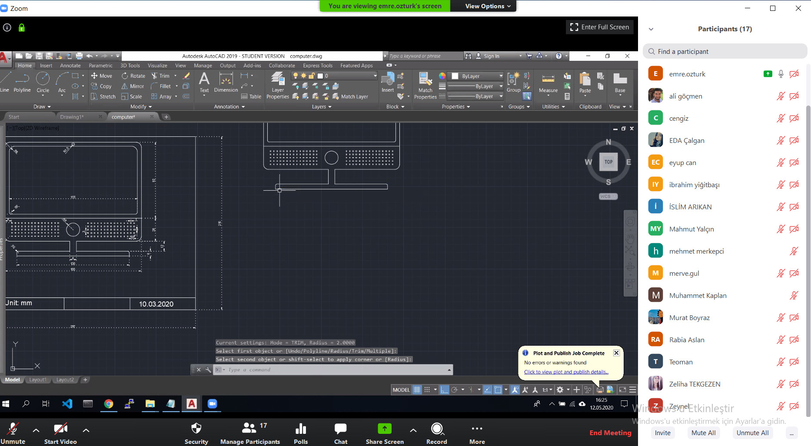Open the Drawing1 document tab
The height and width of the screenshot is (446, 811).
click(72, 117)
